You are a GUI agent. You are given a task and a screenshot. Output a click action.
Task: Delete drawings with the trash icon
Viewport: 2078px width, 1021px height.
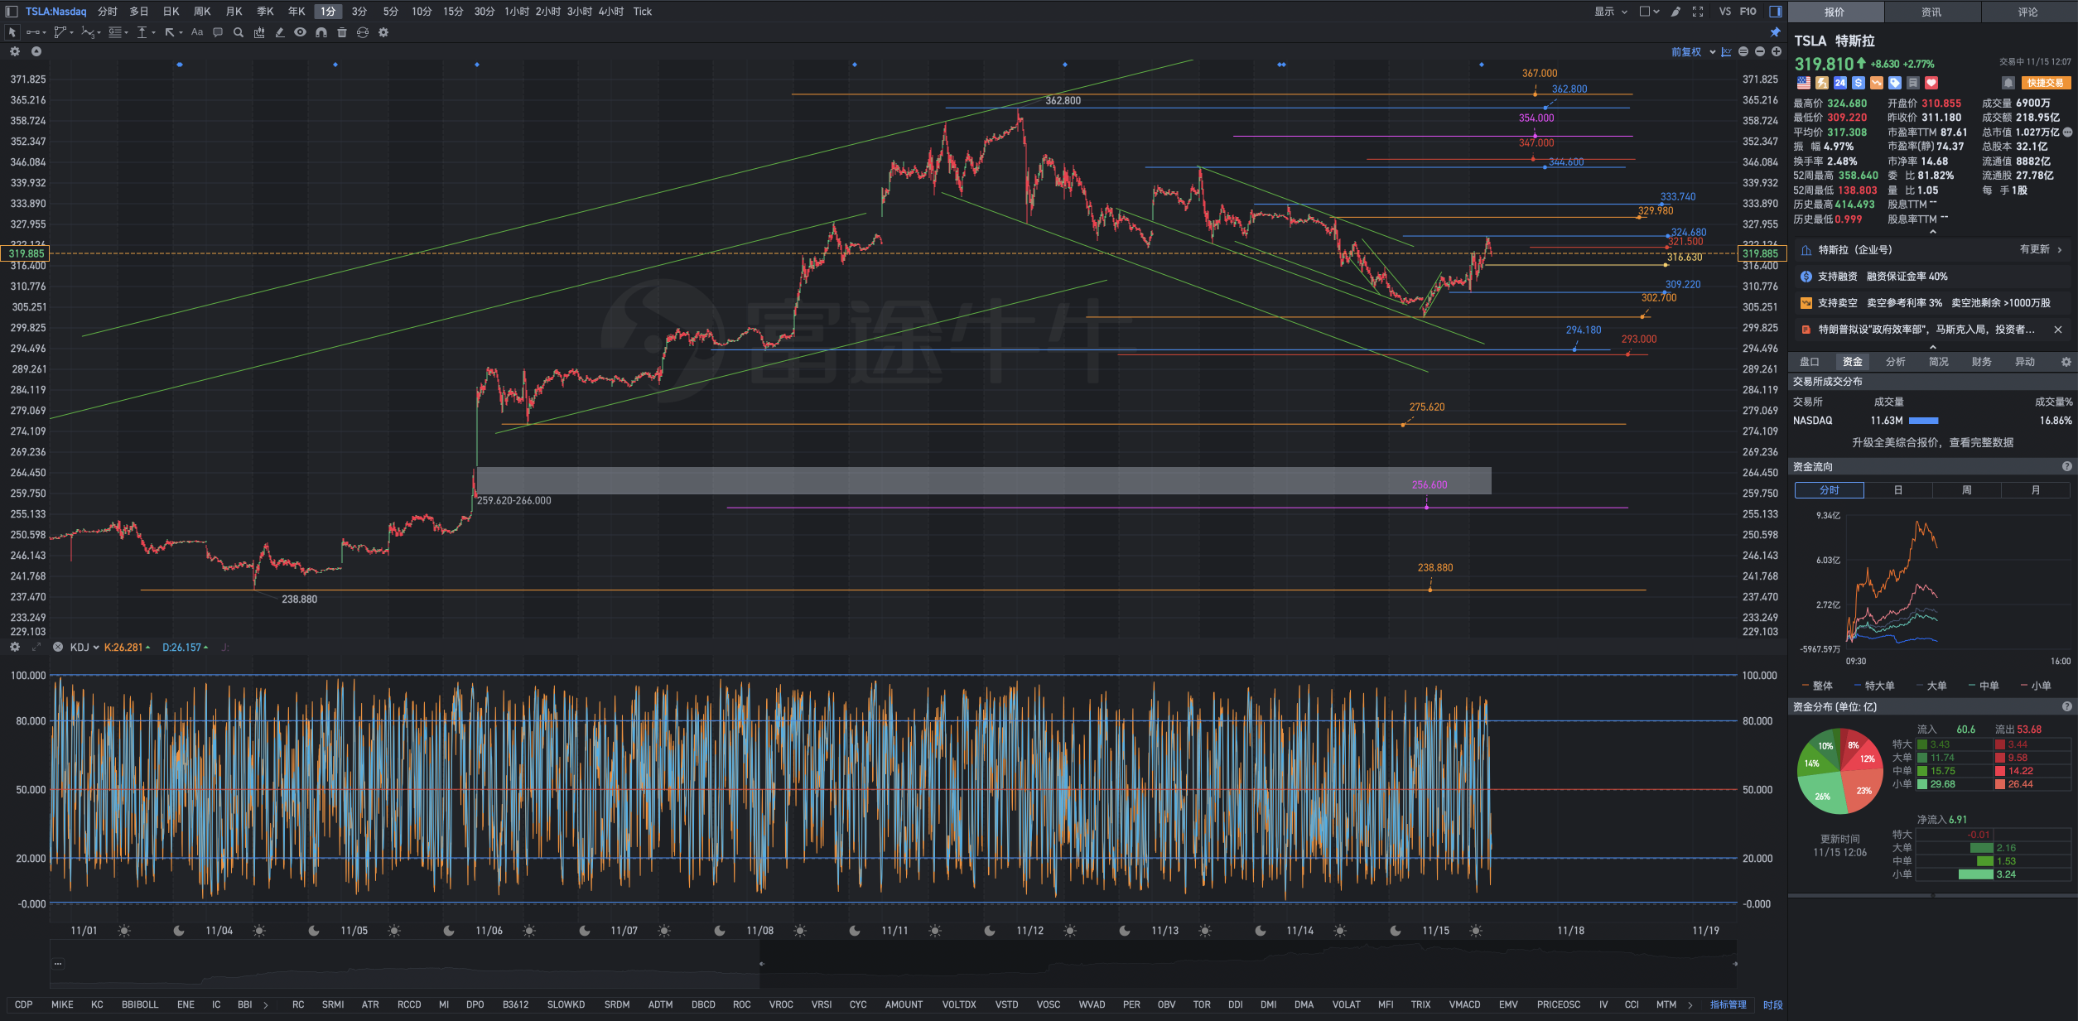[x=341, y=32]
